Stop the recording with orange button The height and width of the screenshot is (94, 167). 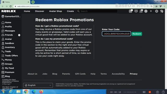[x=150, y=92]
